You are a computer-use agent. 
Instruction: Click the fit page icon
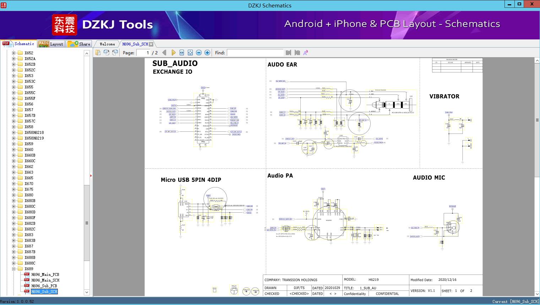[x=190, y=53]
